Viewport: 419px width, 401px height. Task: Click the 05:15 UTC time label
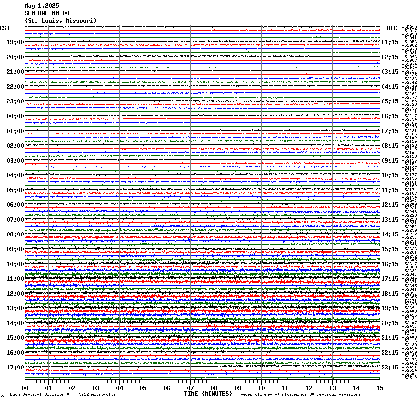pyautogui.click(x=390, y=101)
